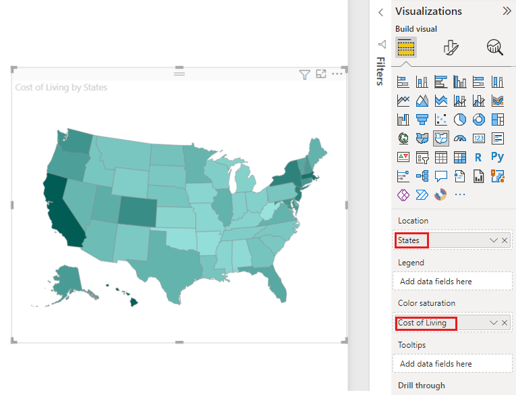Viewport: 516px width, 395px height.
Task: Click the Tooltips 'Add data fields here' well
Action: click(x=453, y=364)
